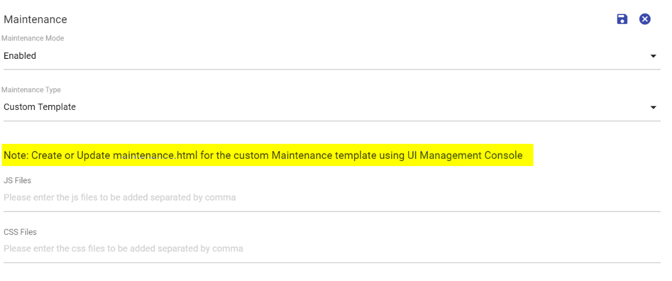Expand the Maintenance Type dropdown arrow
This screenshot has height=281, width=672.
point(653,108)
